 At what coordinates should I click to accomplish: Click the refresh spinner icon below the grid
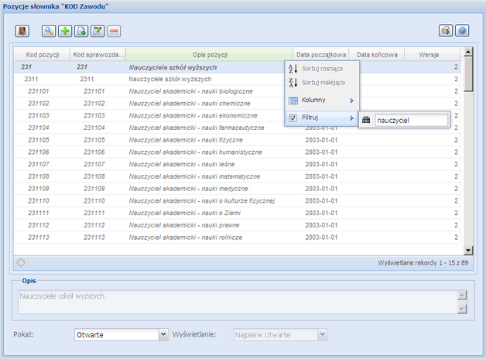pos(22,262)
